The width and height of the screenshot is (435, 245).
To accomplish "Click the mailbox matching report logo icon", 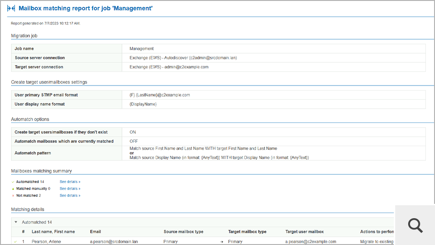I will pyautogui.click(x=11, y=8).
